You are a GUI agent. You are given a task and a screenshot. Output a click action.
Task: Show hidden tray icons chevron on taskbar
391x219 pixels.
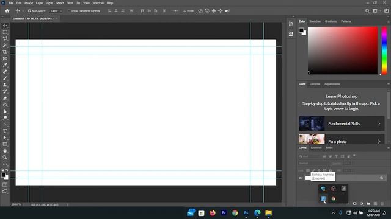point(334,213)
